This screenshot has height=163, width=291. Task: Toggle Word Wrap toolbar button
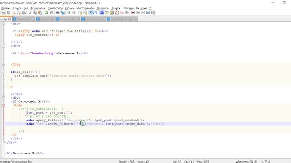(x=91, y=13)
